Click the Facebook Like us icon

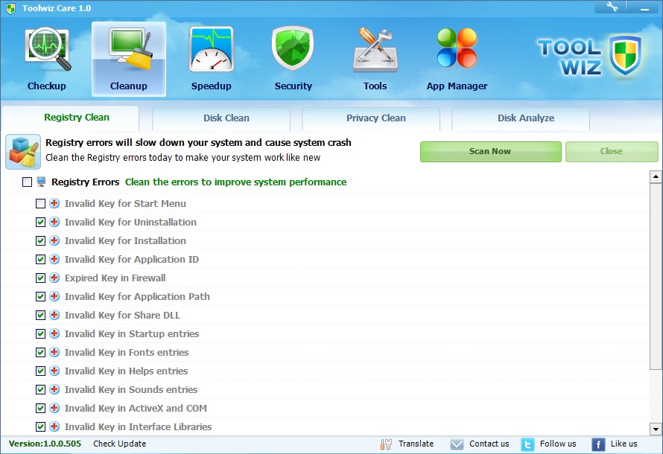click(598, 444)
